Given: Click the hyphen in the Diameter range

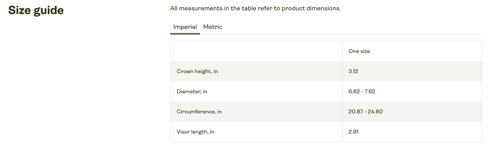Looking at the screenshot, I should click(x=362, y=91).
